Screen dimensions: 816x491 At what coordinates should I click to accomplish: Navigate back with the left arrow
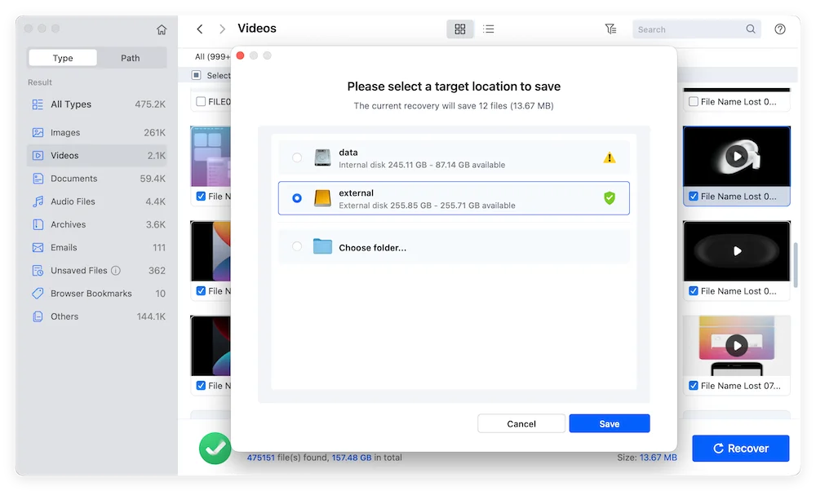[200, 29]
